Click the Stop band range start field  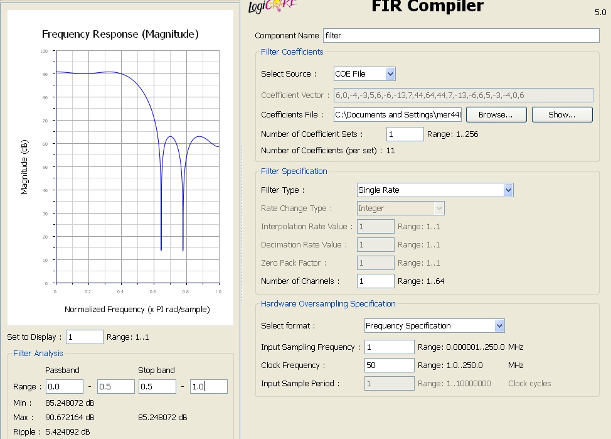(x=157, y=387)
